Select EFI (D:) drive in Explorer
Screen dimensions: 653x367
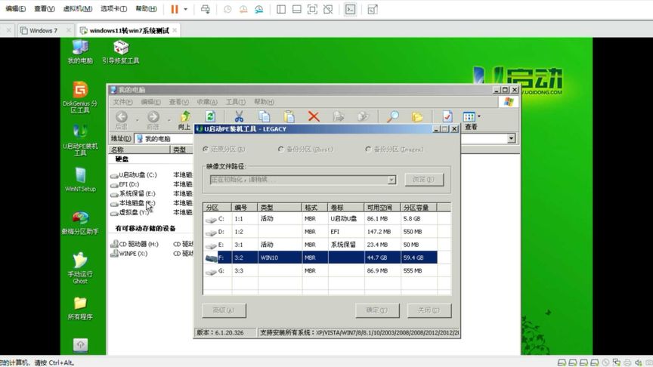[125, 184]
